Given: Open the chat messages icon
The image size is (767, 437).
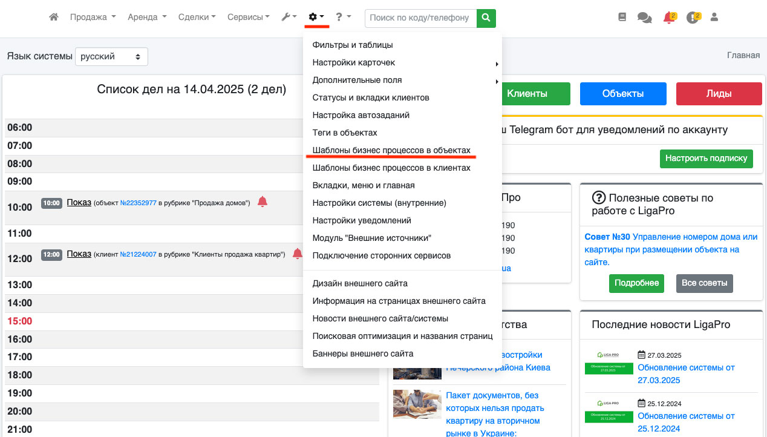Looking at the screenshot, I should click(644, 18).
